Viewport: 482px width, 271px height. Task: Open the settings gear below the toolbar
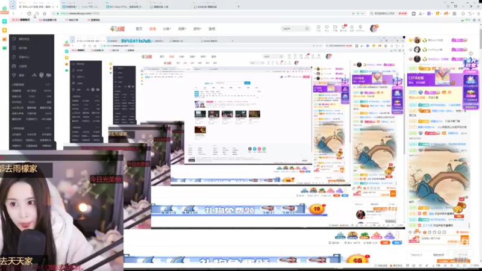point(474,20)
